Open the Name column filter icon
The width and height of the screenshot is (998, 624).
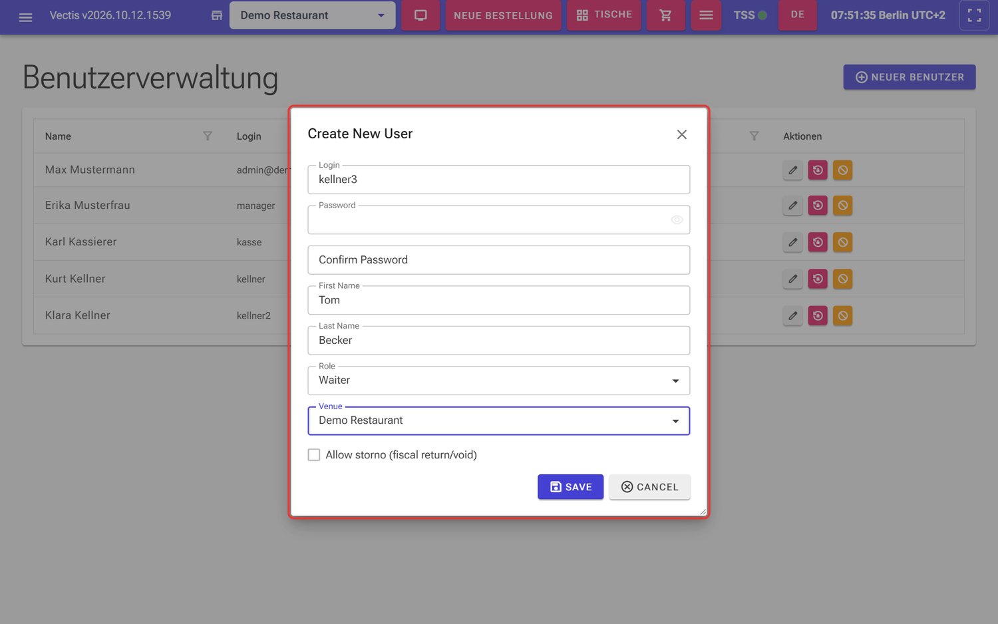click(x=208, y=136)
